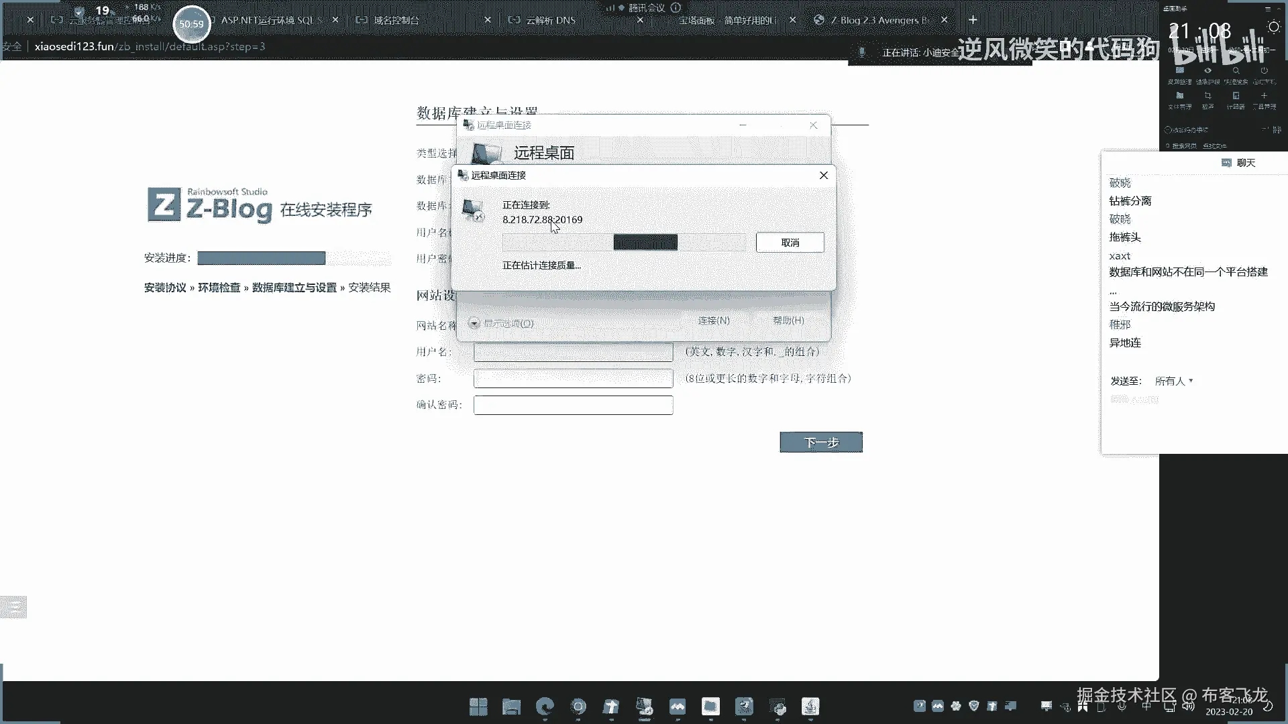This screenshot has height=724, width=1288.
Task: Expand 显示选项 in Remote Desktop window
Action: 474,323
